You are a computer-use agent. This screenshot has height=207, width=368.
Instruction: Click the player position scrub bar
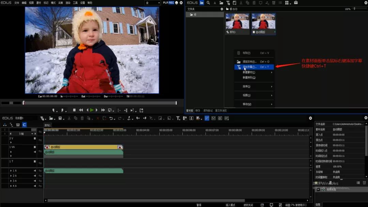(x=100, y=103)
